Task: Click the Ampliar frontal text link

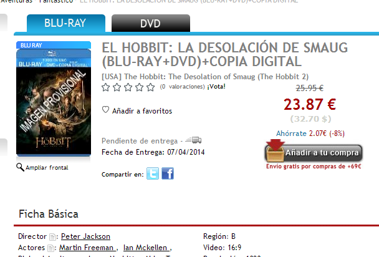Action: [x=47, y=168]
